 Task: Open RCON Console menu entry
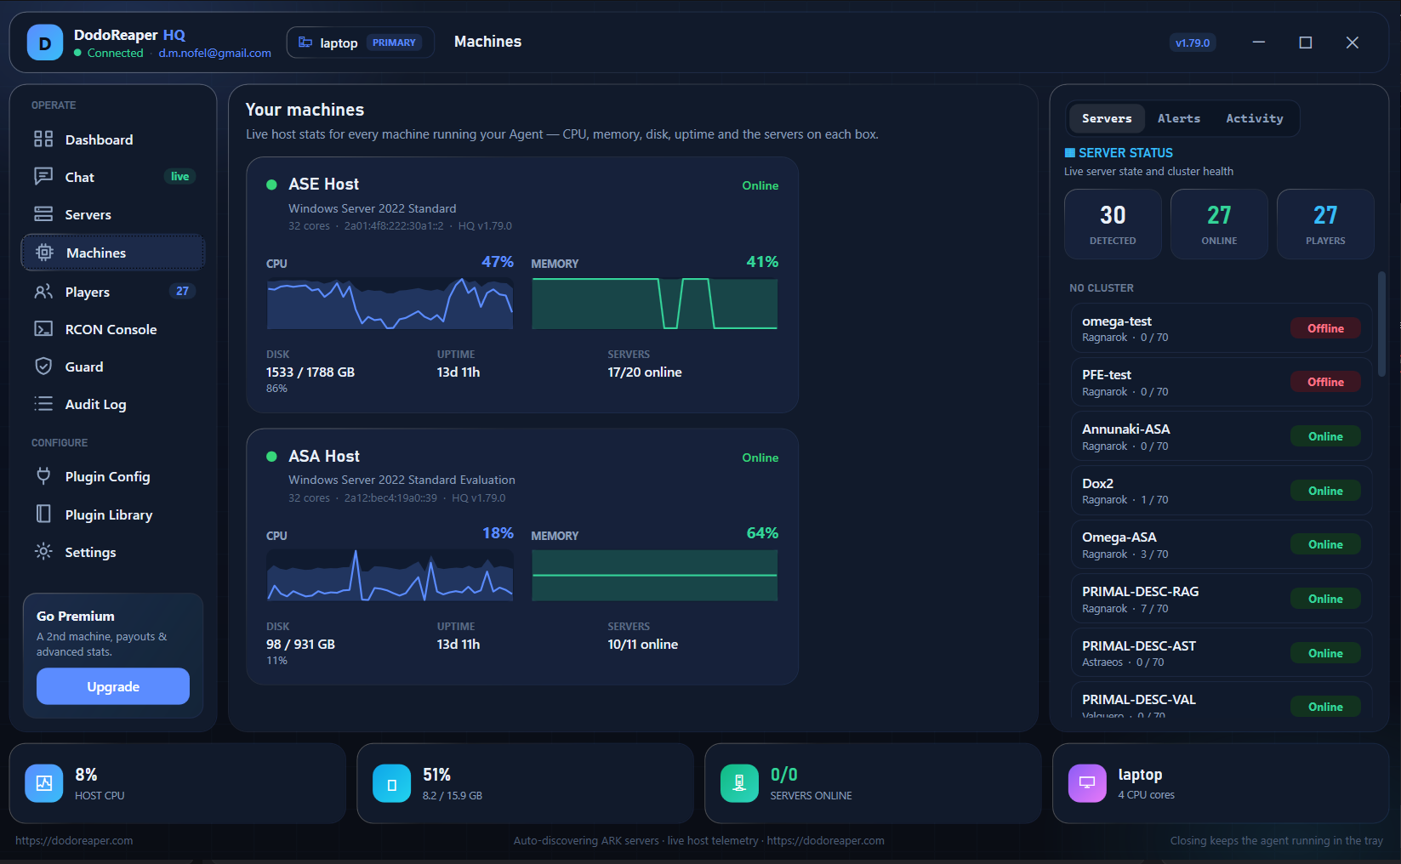tap(113, 329)
